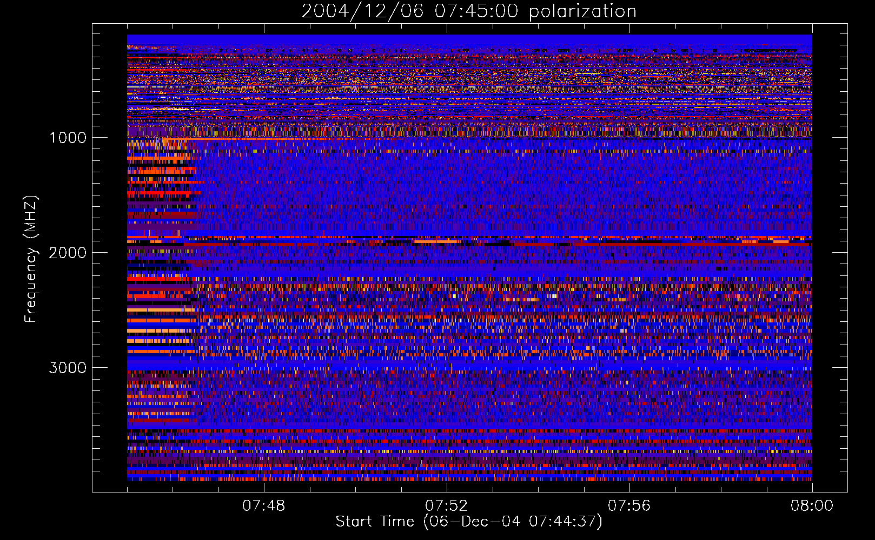Screen dimensions: 875x540
Task: Click the 07:48 time tick label
Action: tap(264, 506)
